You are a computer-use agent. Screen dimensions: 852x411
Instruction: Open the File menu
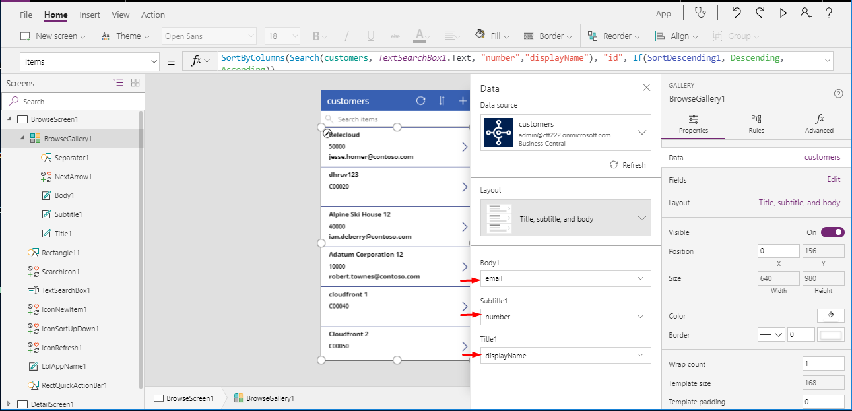pyautogui.click(x=26, y=15)
